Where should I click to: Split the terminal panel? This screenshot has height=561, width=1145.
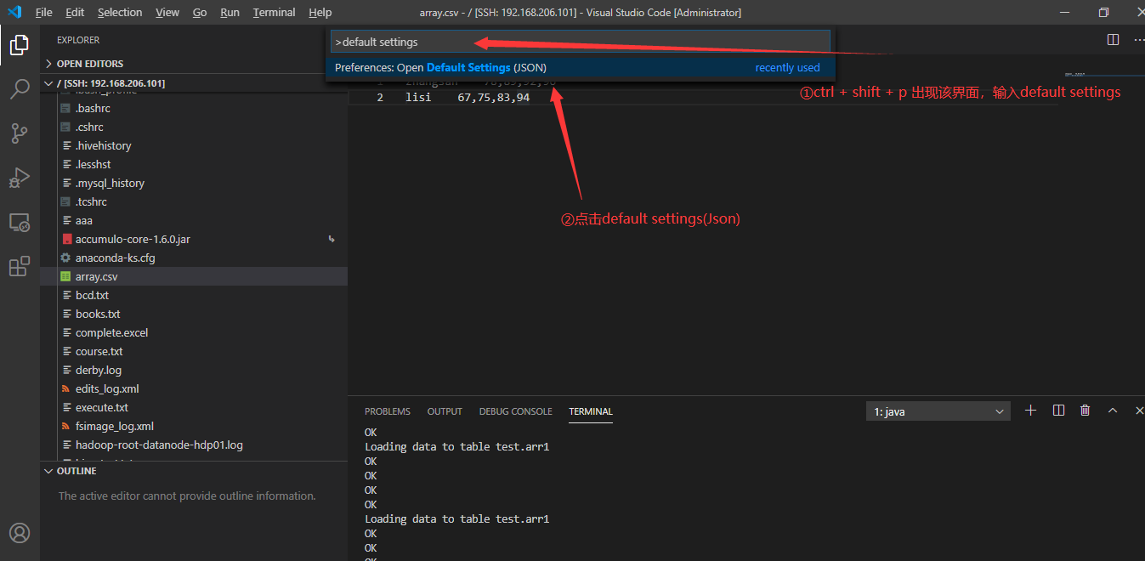1057,410
